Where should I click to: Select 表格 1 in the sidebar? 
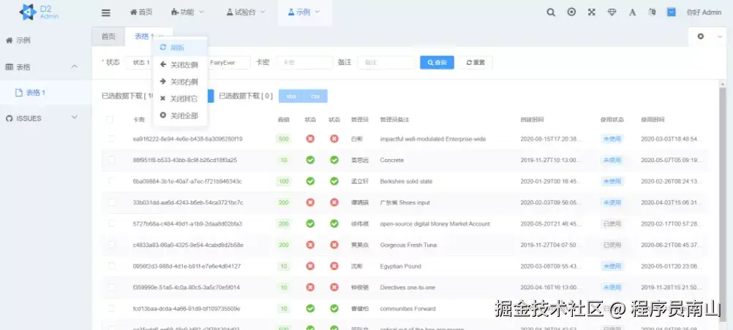[x=46, y=93]
